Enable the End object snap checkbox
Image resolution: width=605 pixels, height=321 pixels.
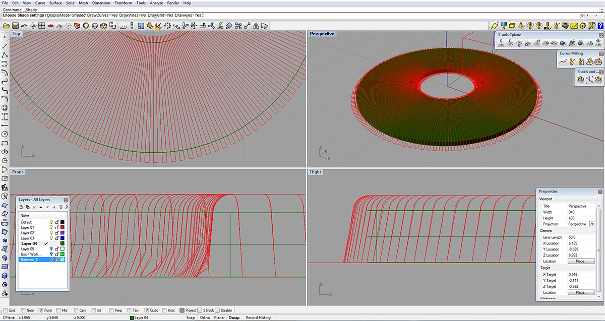(5, 310)
